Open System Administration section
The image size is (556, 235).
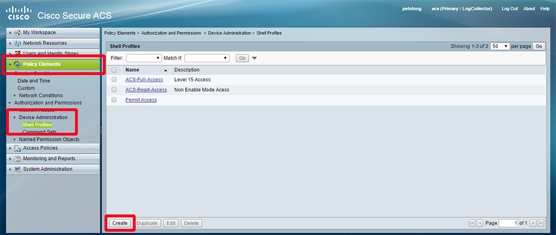point(53,169)
